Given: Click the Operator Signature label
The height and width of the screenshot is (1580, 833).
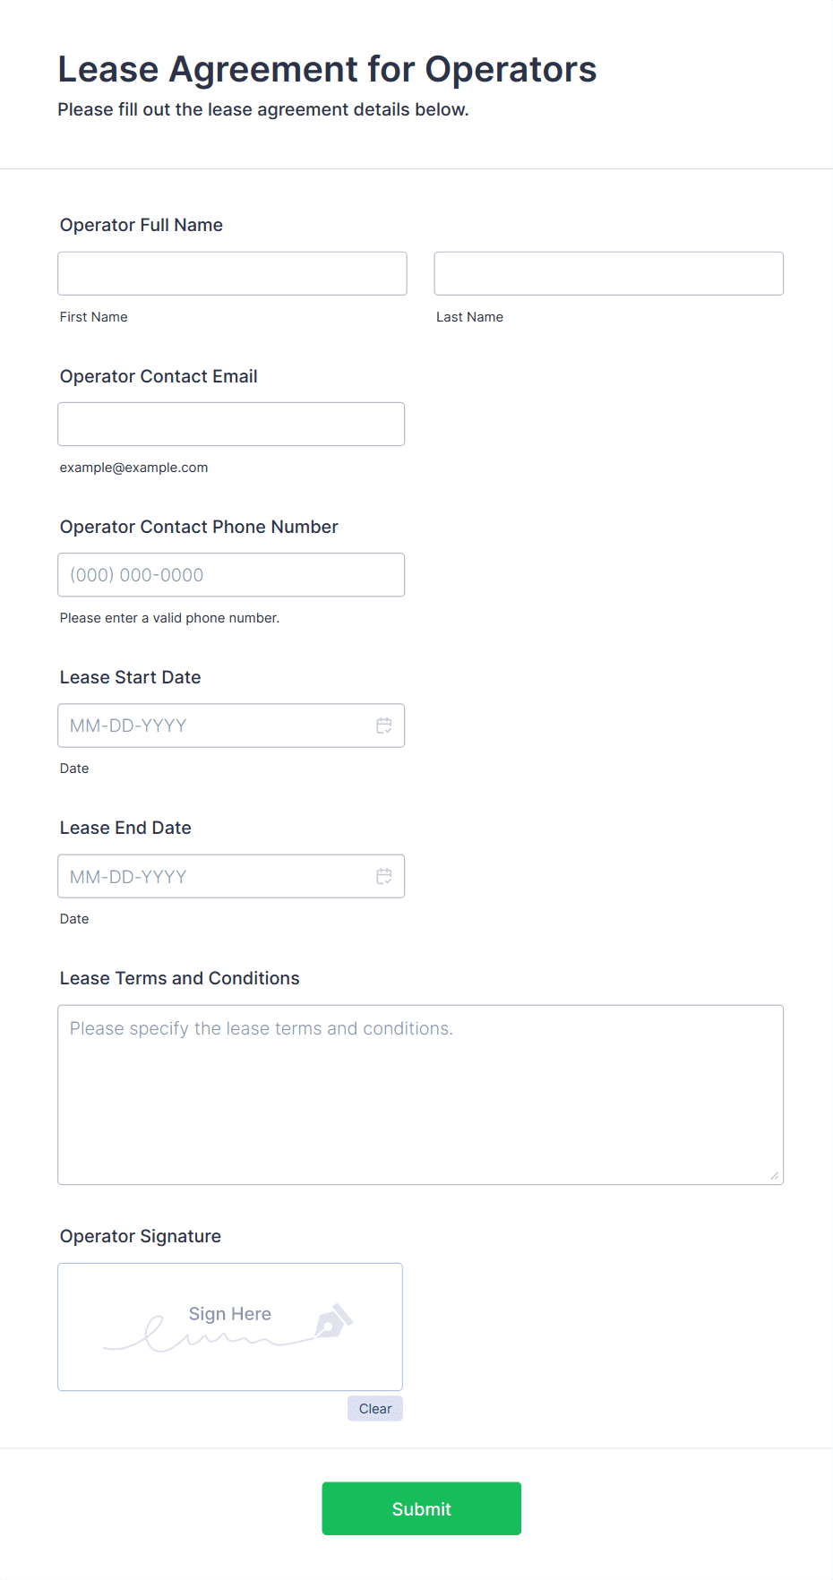Looking at the screenshot, I should tap(141, 1236).
